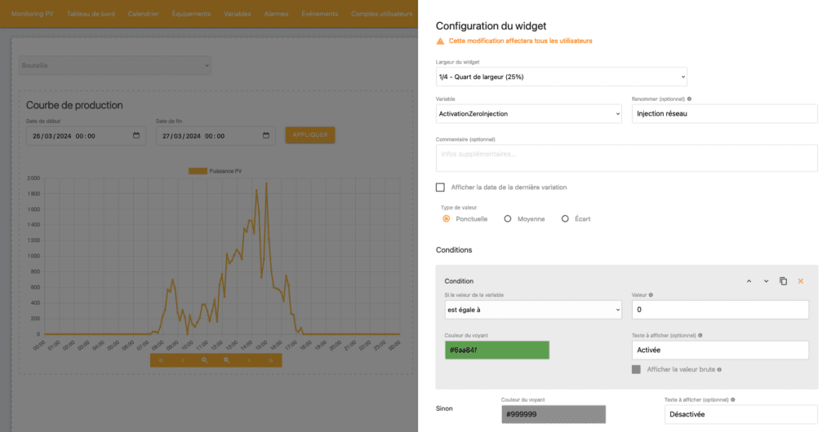The height and width of the screenshot is (432, 836).
Task: Toggle 'Afficher la valeur brute' checkbox
Action: tap(636, 369)
